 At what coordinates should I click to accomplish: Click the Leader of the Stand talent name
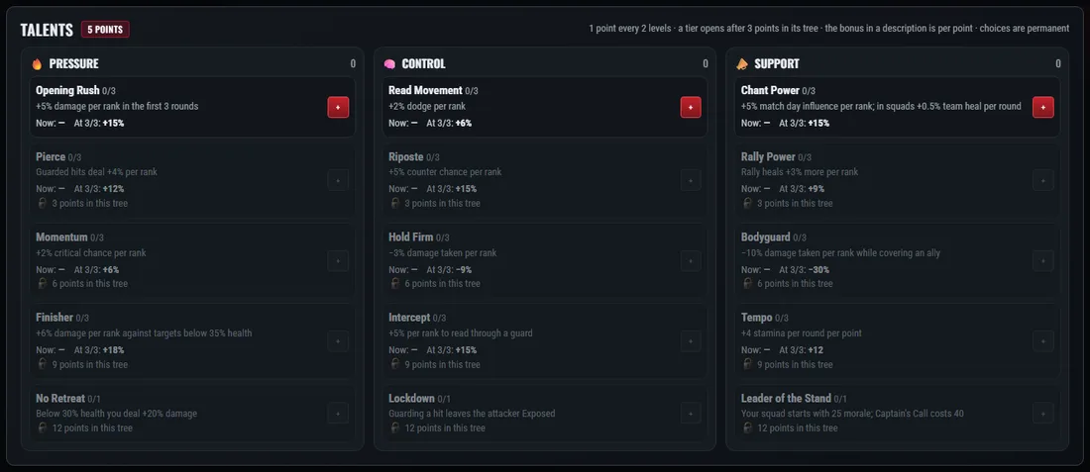(x=786, y=399)
